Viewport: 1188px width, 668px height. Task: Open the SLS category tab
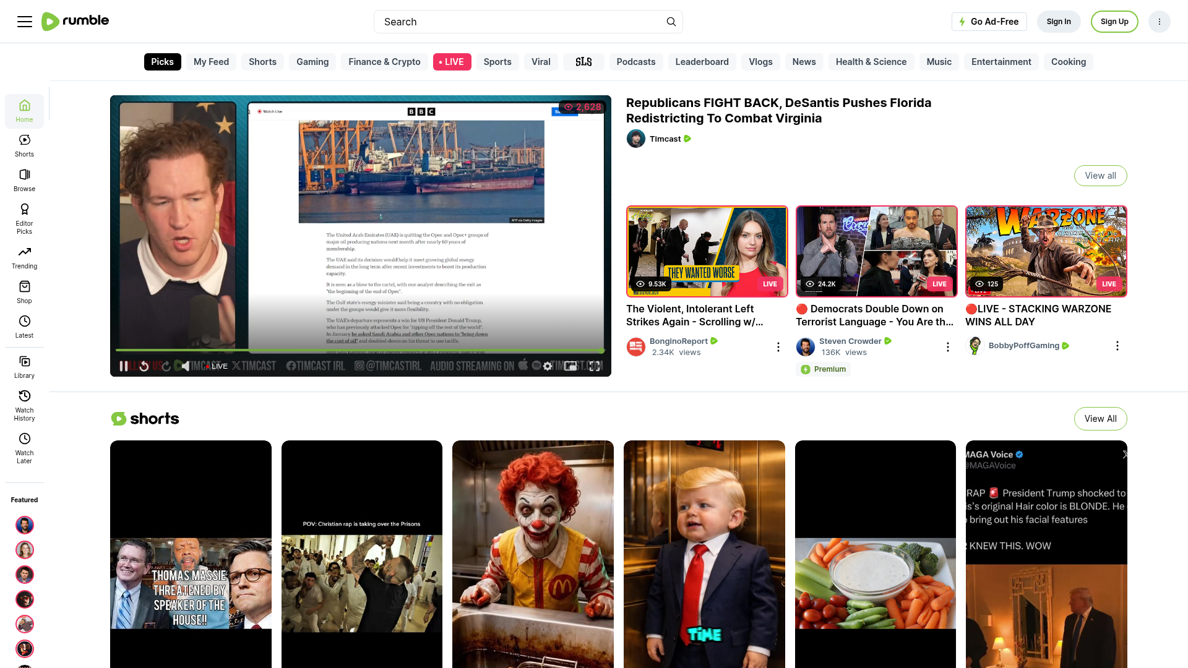coord(583,62)
